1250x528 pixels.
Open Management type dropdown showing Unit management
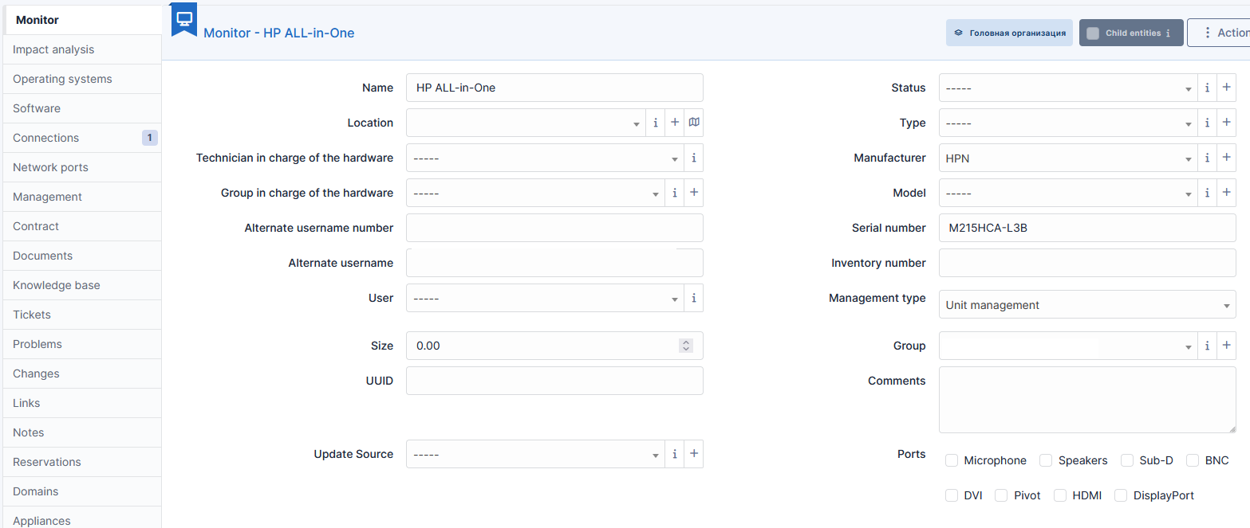click(x=1087, y=304)
